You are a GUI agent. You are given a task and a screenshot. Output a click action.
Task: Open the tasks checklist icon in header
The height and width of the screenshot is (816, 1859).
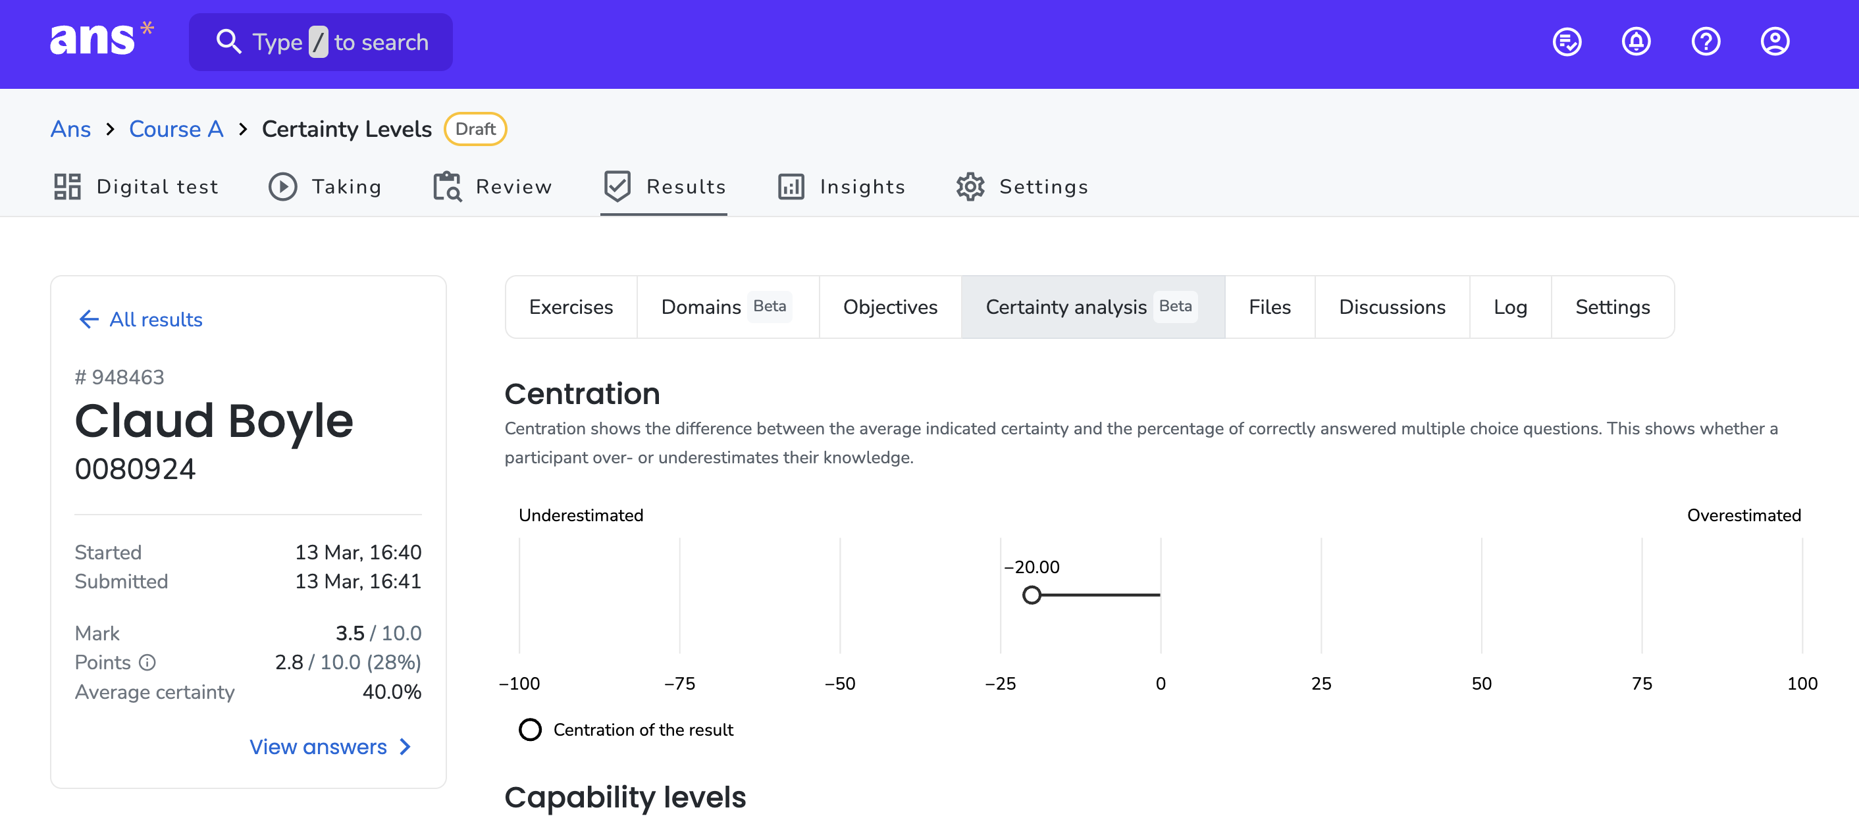point(1567,42)
